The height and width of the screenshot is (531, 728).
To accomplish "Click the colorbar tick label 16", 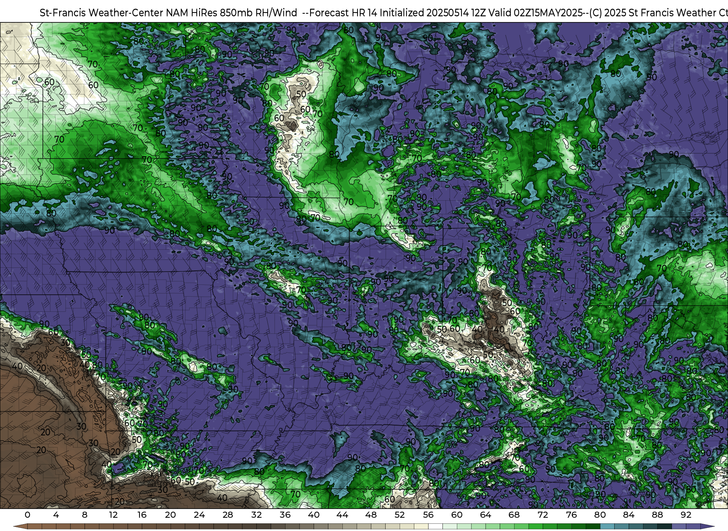I will 142,515.
